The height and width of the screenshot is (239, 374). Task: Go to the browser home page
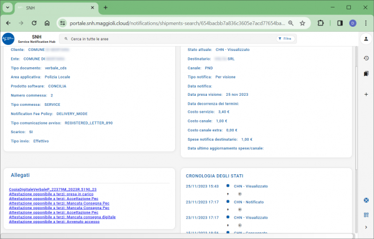tap(47, 23)
